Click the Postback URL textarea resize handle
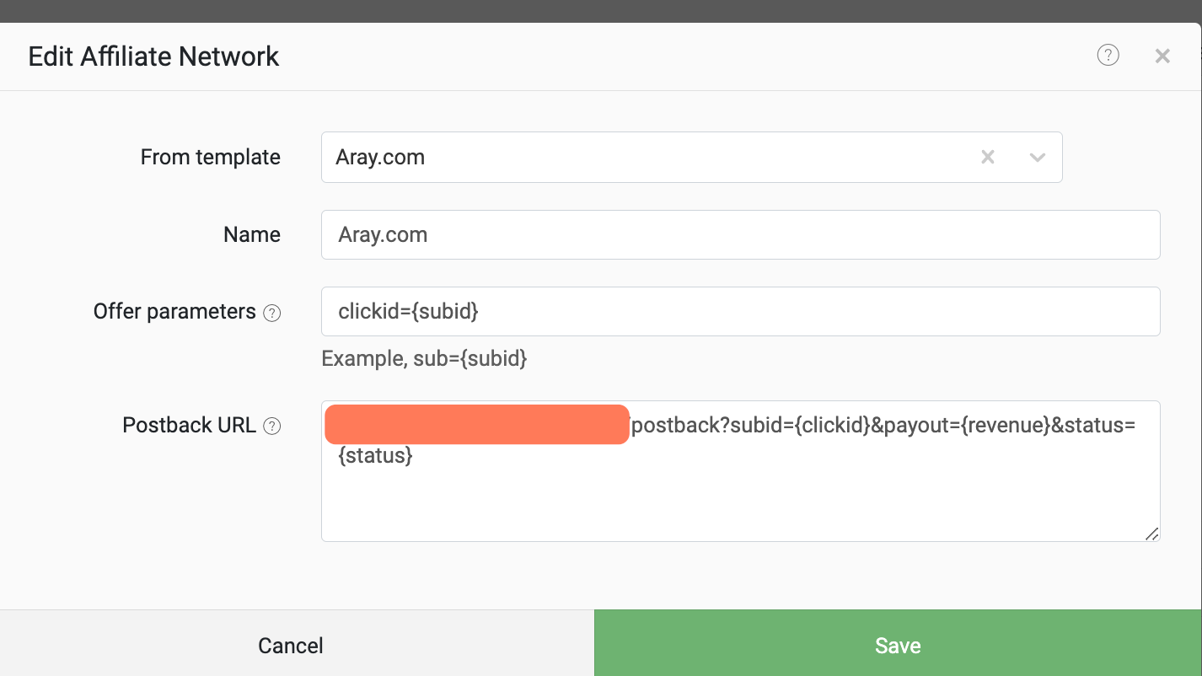Viewport: 1202px width, 676px height. click(1151, 533)
